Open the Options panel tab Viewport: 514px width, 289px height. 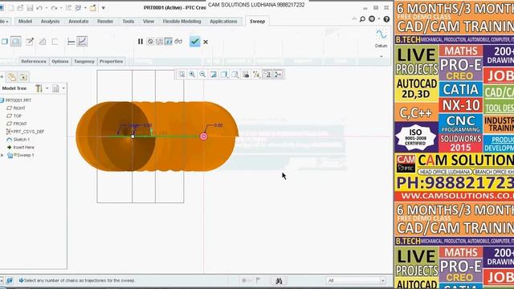pyautogui.click(x=60, y=61)
